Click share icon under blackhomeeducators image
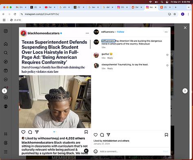The height and width of the screenshot is (160, 193). [37, 132]
